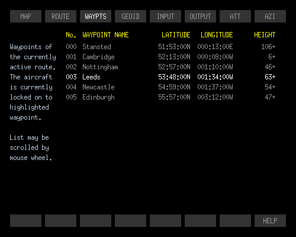Viewport: 296px width, 237px height.
Task: Switch to the ROUTE tab
Action: [x=60, y=17]
